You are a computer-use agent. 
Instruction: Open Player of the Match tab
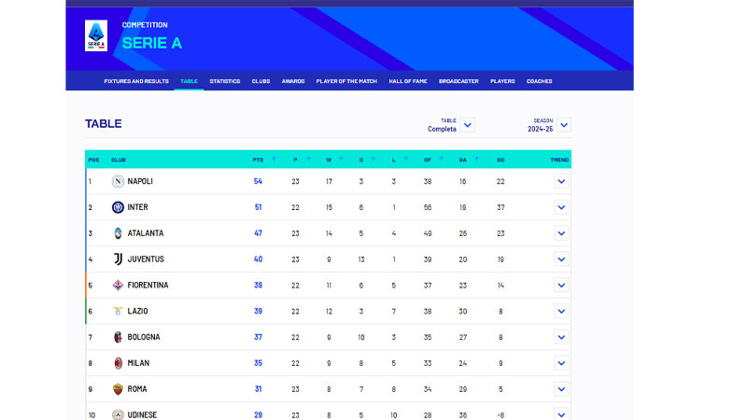point(346,81)
